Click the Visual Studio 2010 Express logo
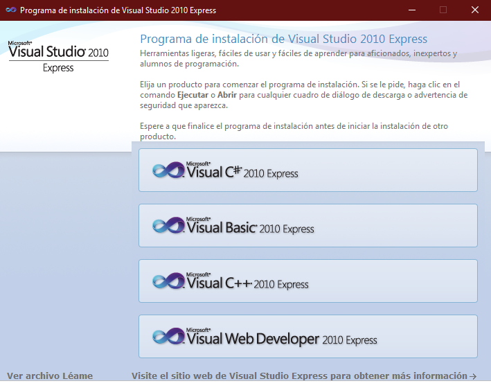491x388 pixels. coord(59,57)
